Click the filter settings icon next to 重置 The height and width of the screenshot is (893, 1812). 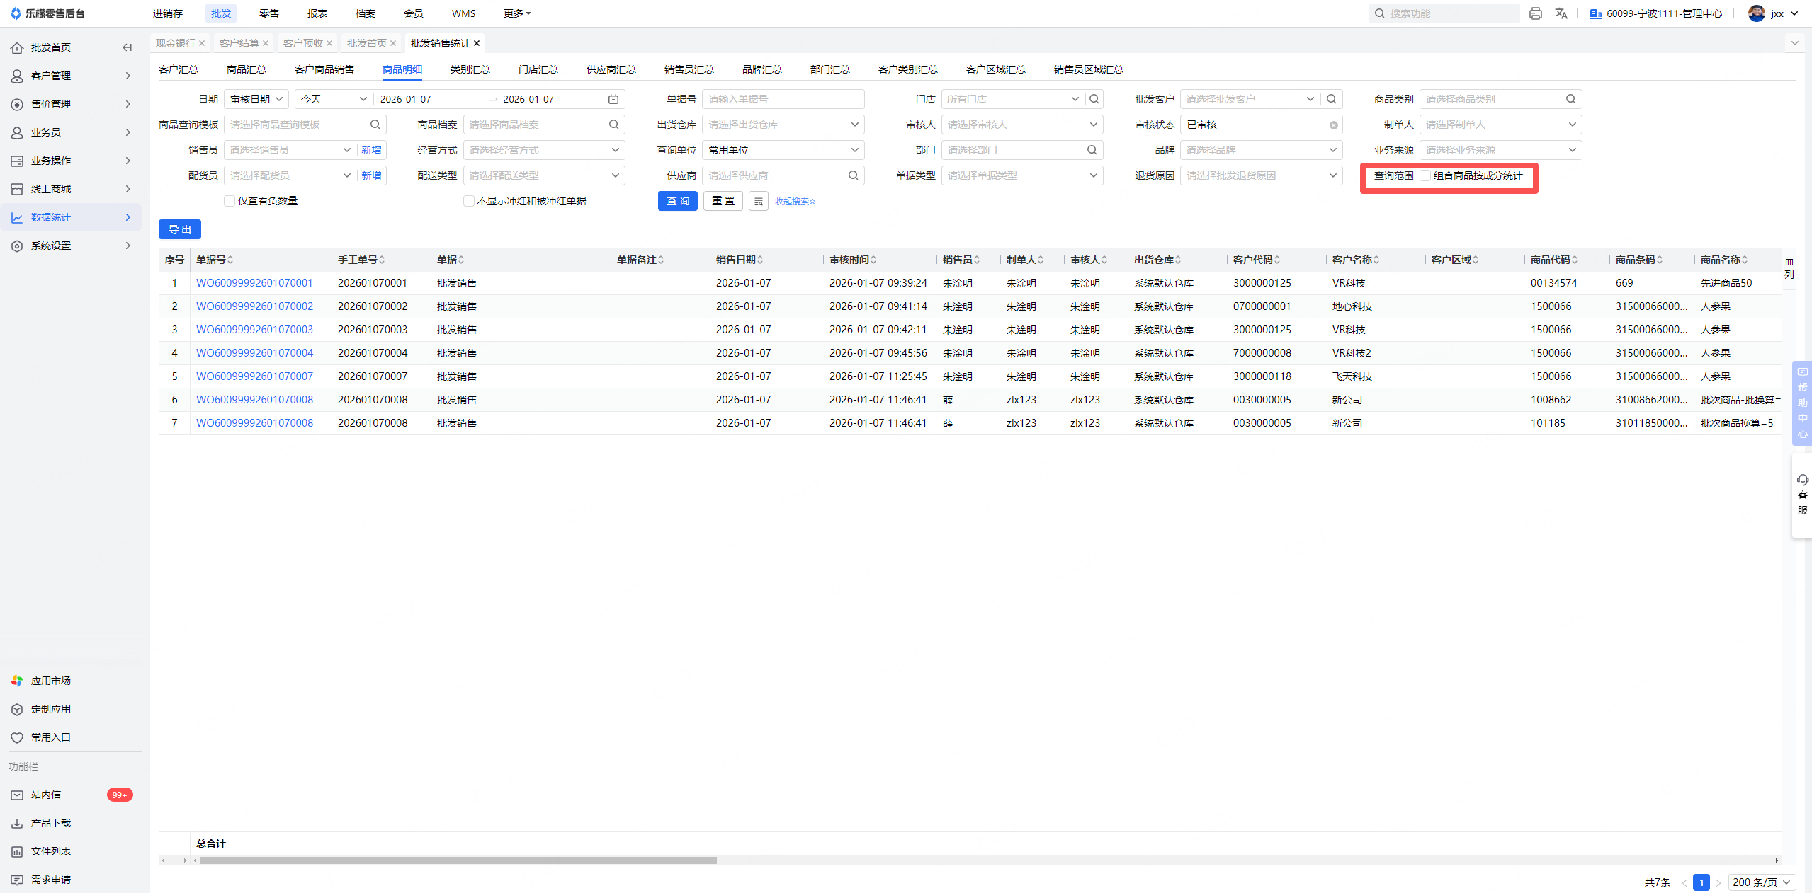[758, 202]
